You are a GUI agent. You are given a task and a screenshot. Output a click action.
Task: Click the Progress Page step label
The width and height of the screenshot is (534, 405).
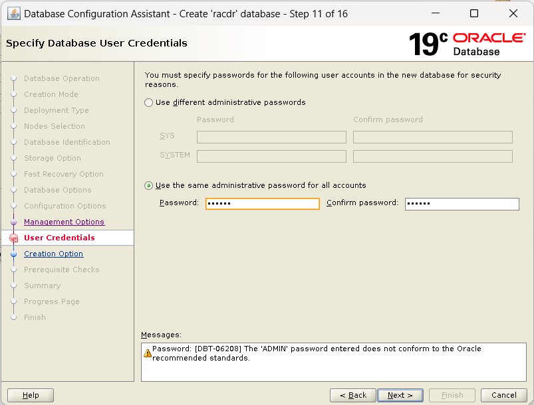pyautogui.click(x=51, y=301)
